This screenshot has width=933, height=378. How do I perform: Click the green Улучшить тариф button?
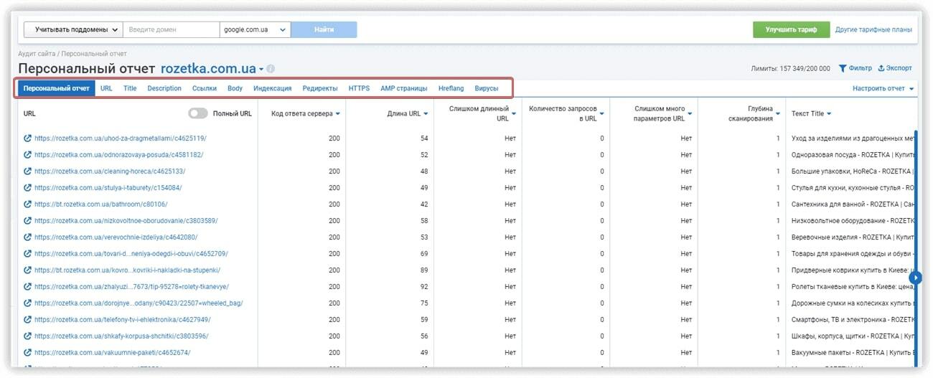point(791,29)
